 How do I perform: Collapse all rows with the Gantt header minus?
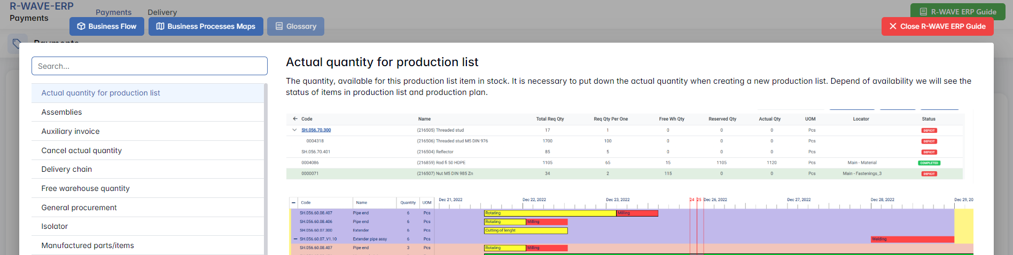point(293,203)
